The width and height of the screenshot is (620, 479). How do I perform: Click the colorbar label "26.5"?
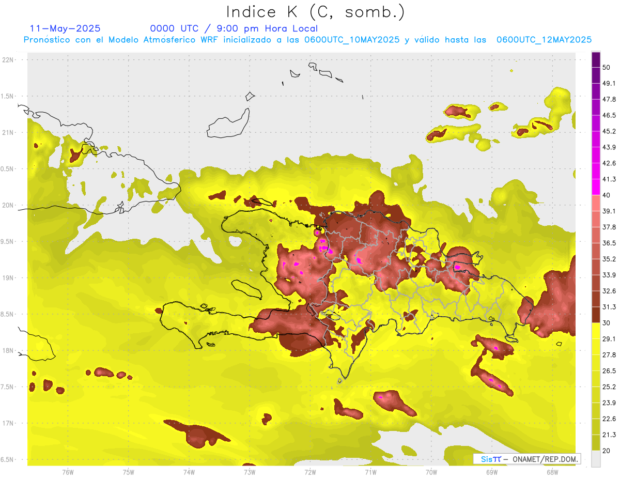[x=609, y=371]
